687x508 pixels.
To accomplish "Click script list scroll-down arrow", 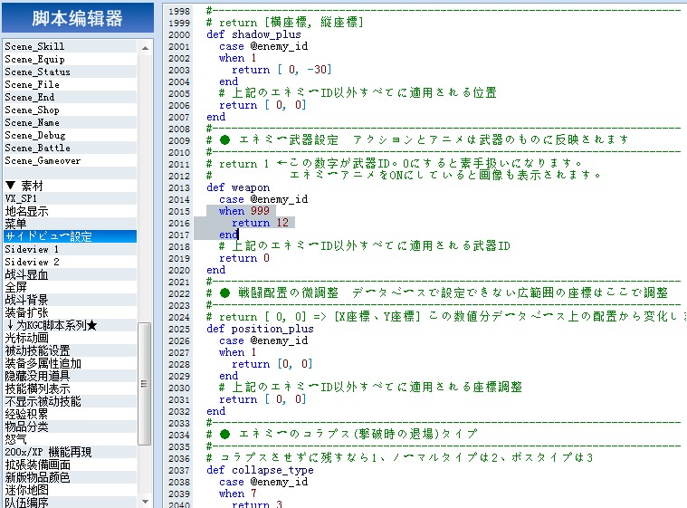I will [145, 502].
